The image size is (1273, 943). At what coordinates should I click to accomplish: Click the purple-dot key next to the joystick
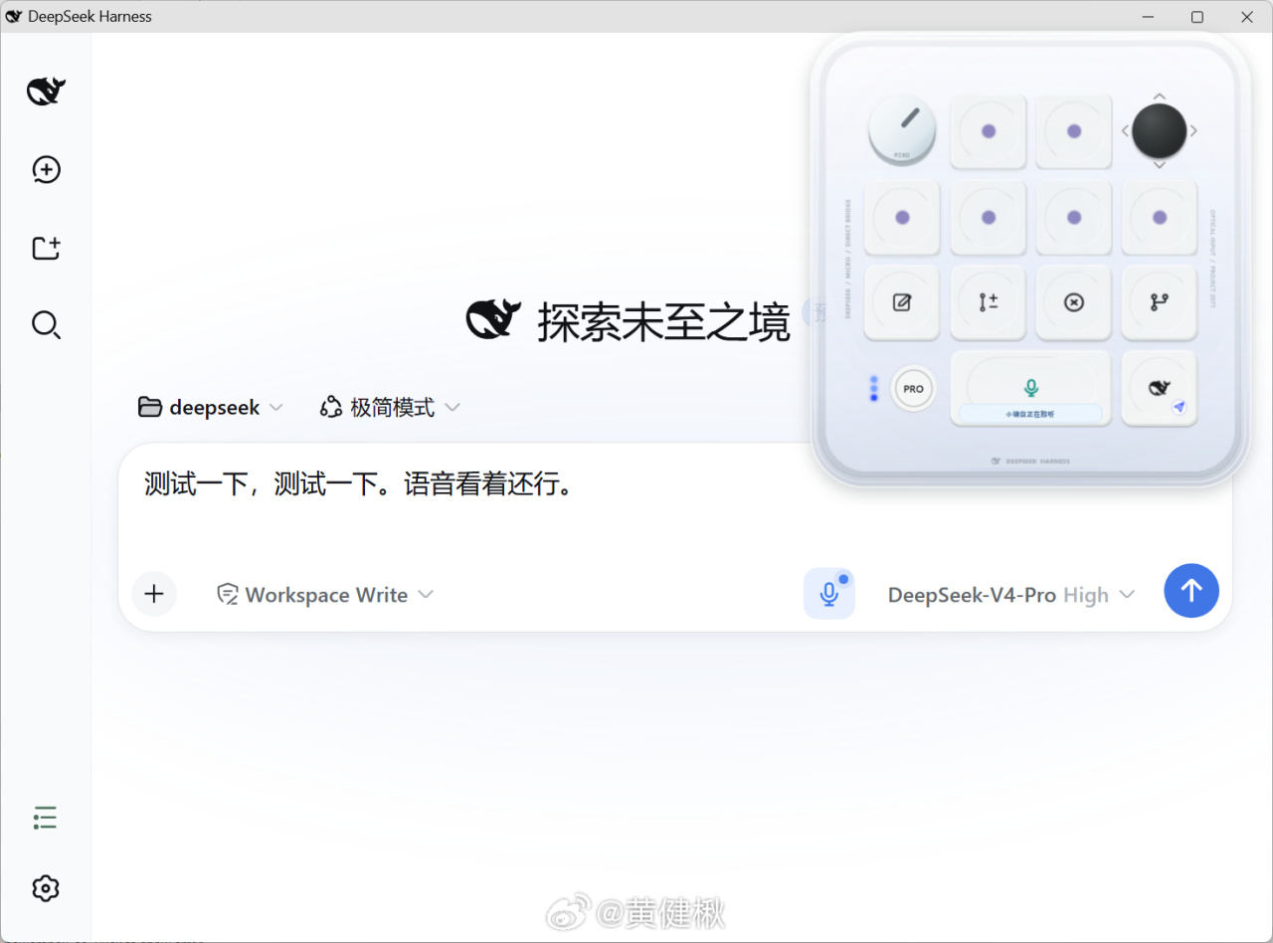click(1074, 131)
